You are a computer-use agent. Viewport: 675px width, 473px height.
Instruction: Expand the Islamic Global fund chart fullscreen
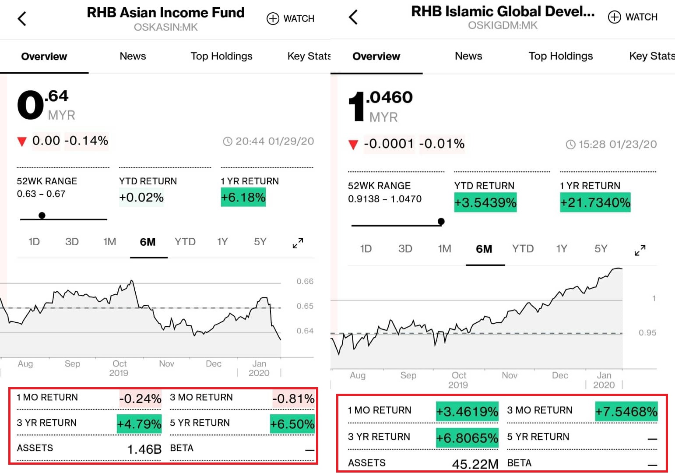[640, 250]
